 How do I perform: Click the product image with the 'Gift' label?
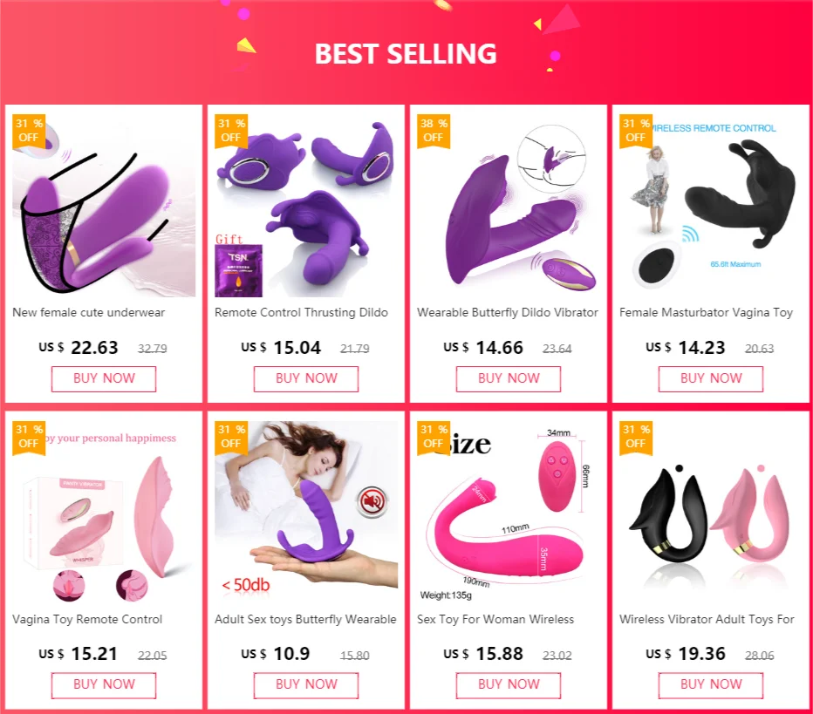(306, 206)
